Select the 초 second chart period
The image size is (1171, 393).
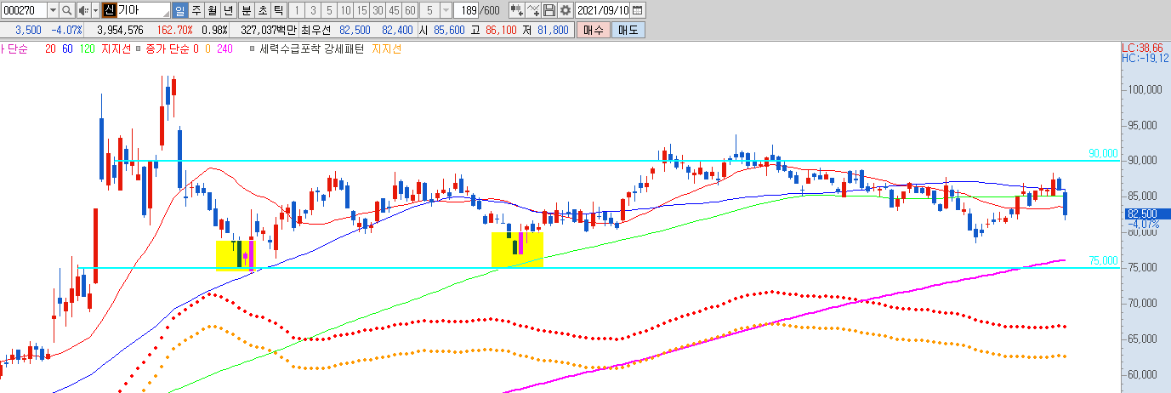click(262, 10)
